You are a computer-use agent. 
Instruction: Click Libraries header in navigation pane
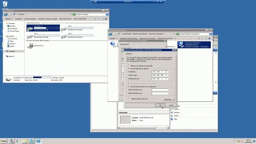(x=10, y=36)
